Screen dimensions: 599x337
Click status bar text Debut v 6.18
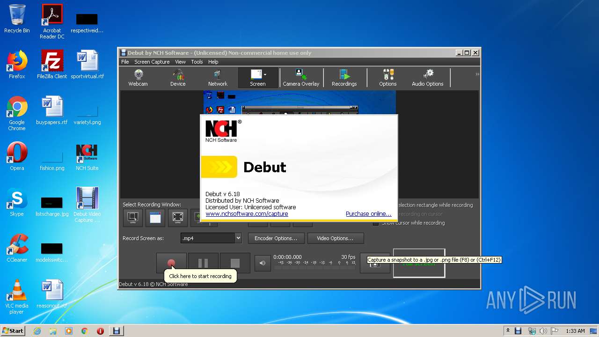(x=153, y=284)
